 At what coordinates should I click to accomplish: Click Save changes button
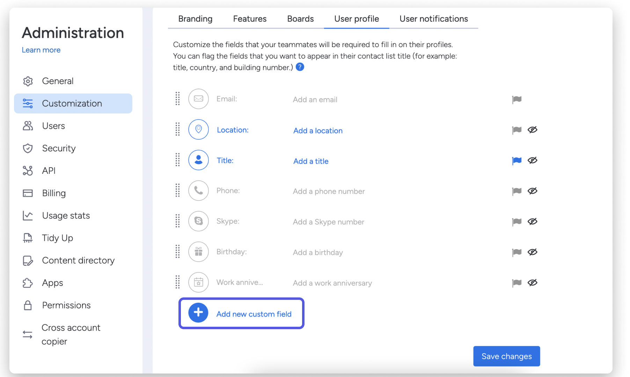[x=506, y=356]
